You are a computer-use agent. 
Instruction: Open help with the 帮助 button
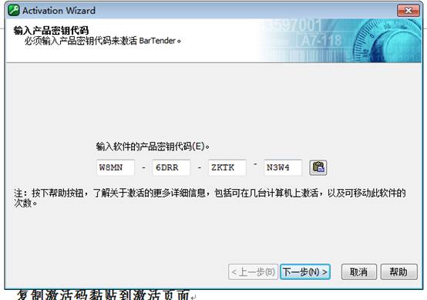point(398,271)
